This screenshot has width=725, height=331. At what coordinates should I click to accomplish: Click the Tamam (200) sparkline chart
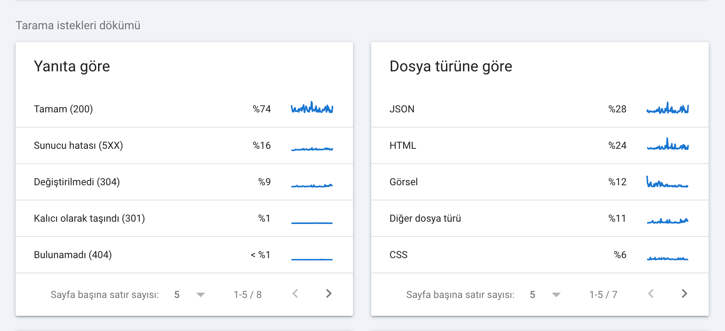coord(312,107)
